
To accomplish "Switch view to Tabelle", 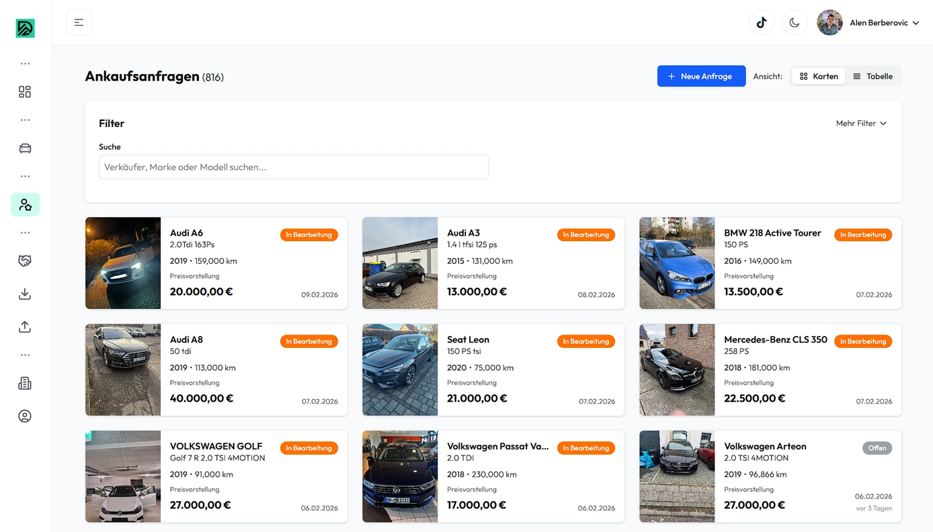I will tap(873, 77).
